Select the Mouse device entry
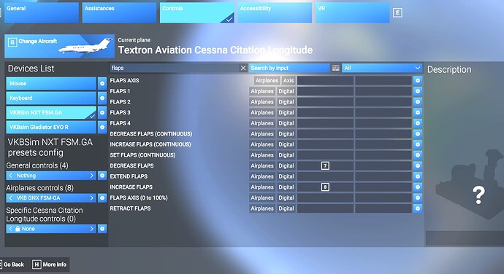The height and width of the screenshot is (274, 504). coord(51,83)
